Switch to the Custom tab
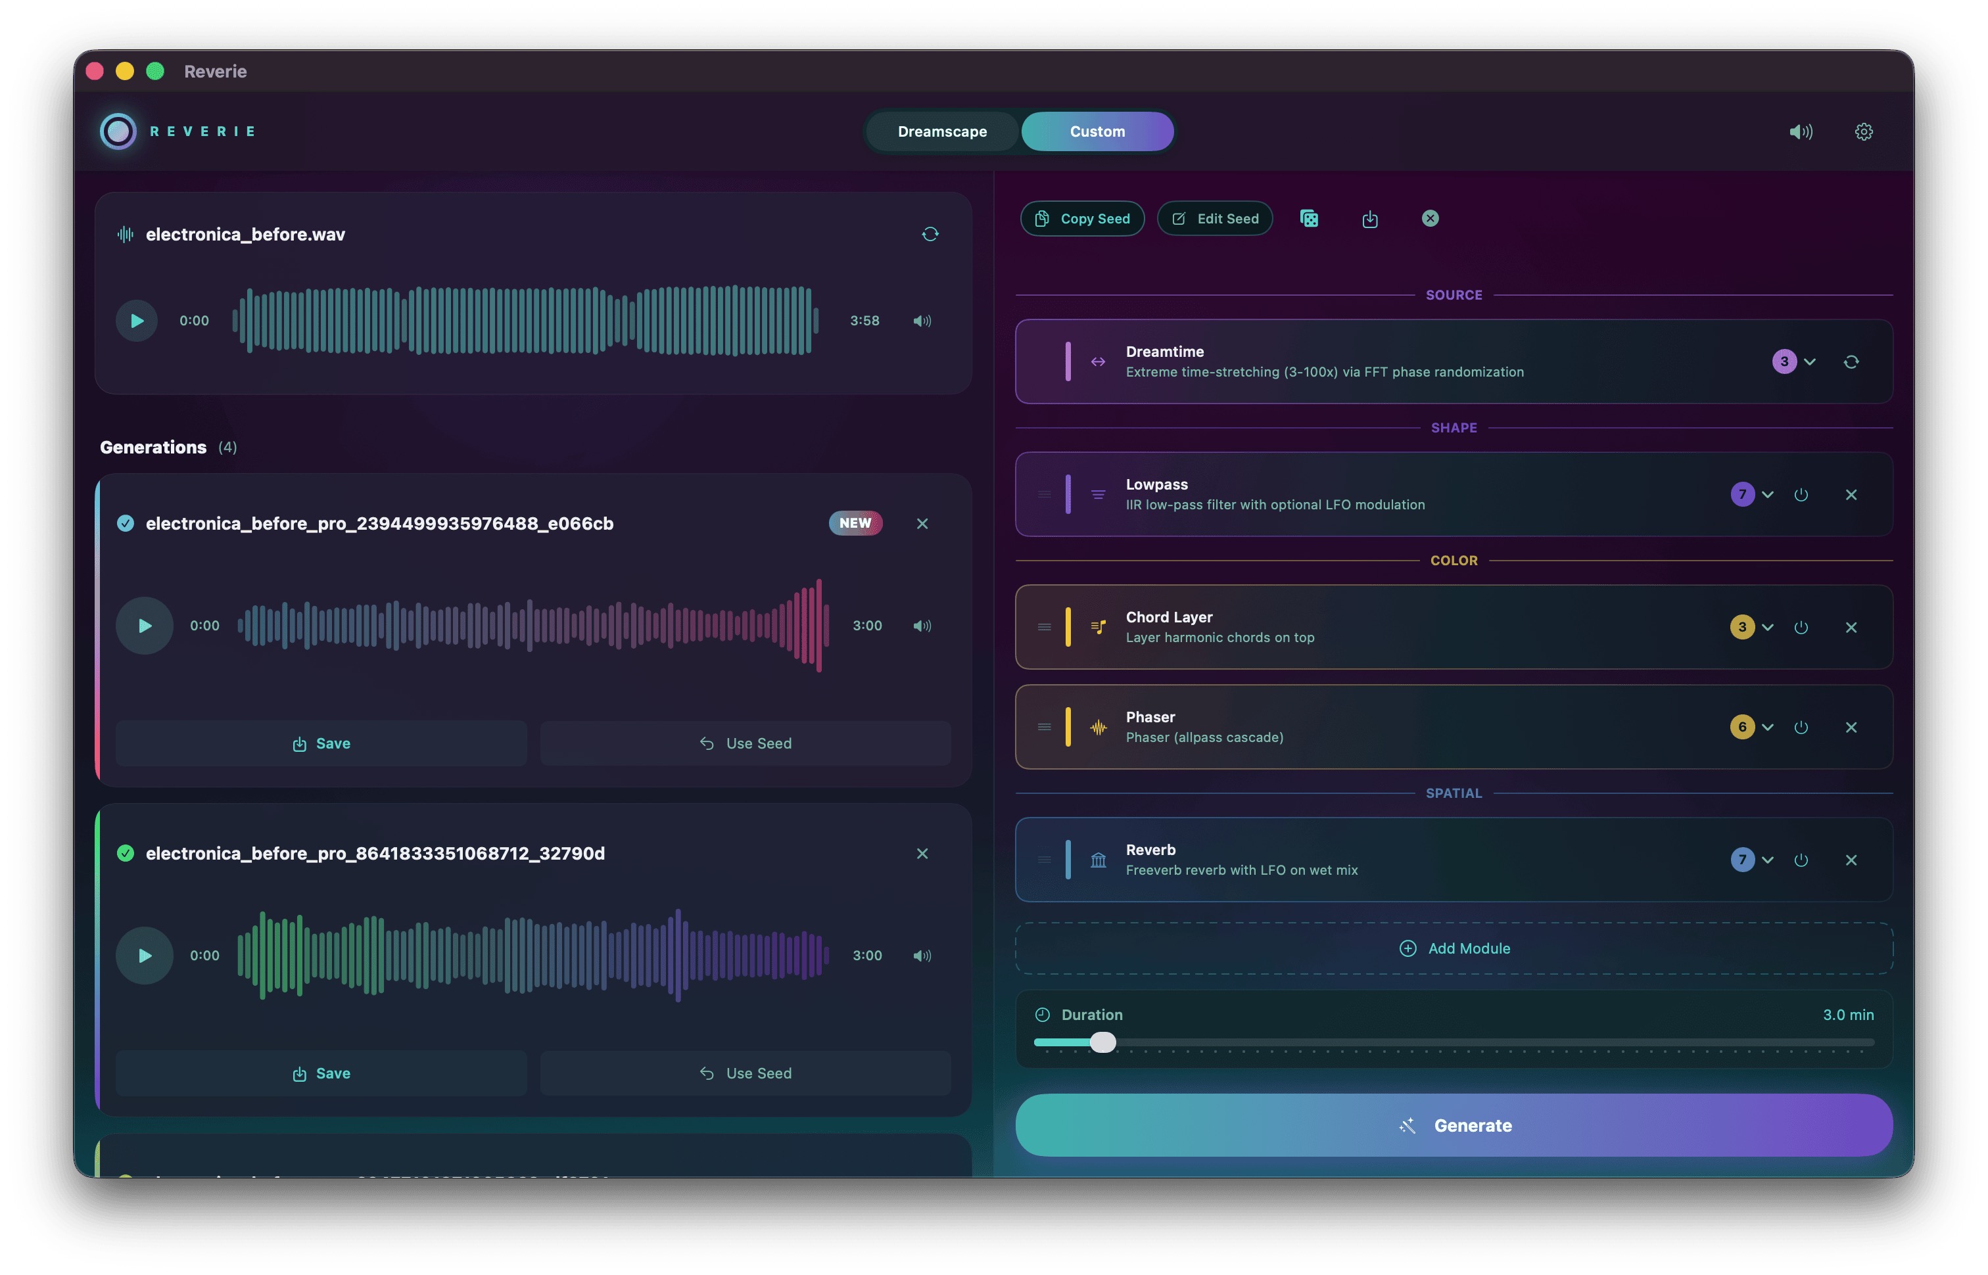 pyautogui.click(x=1097, y=131)
